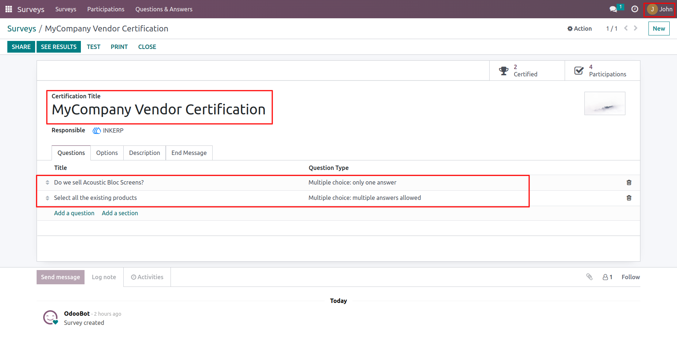
Task: Switch to the End Message tab
Action: coord(189,153)
